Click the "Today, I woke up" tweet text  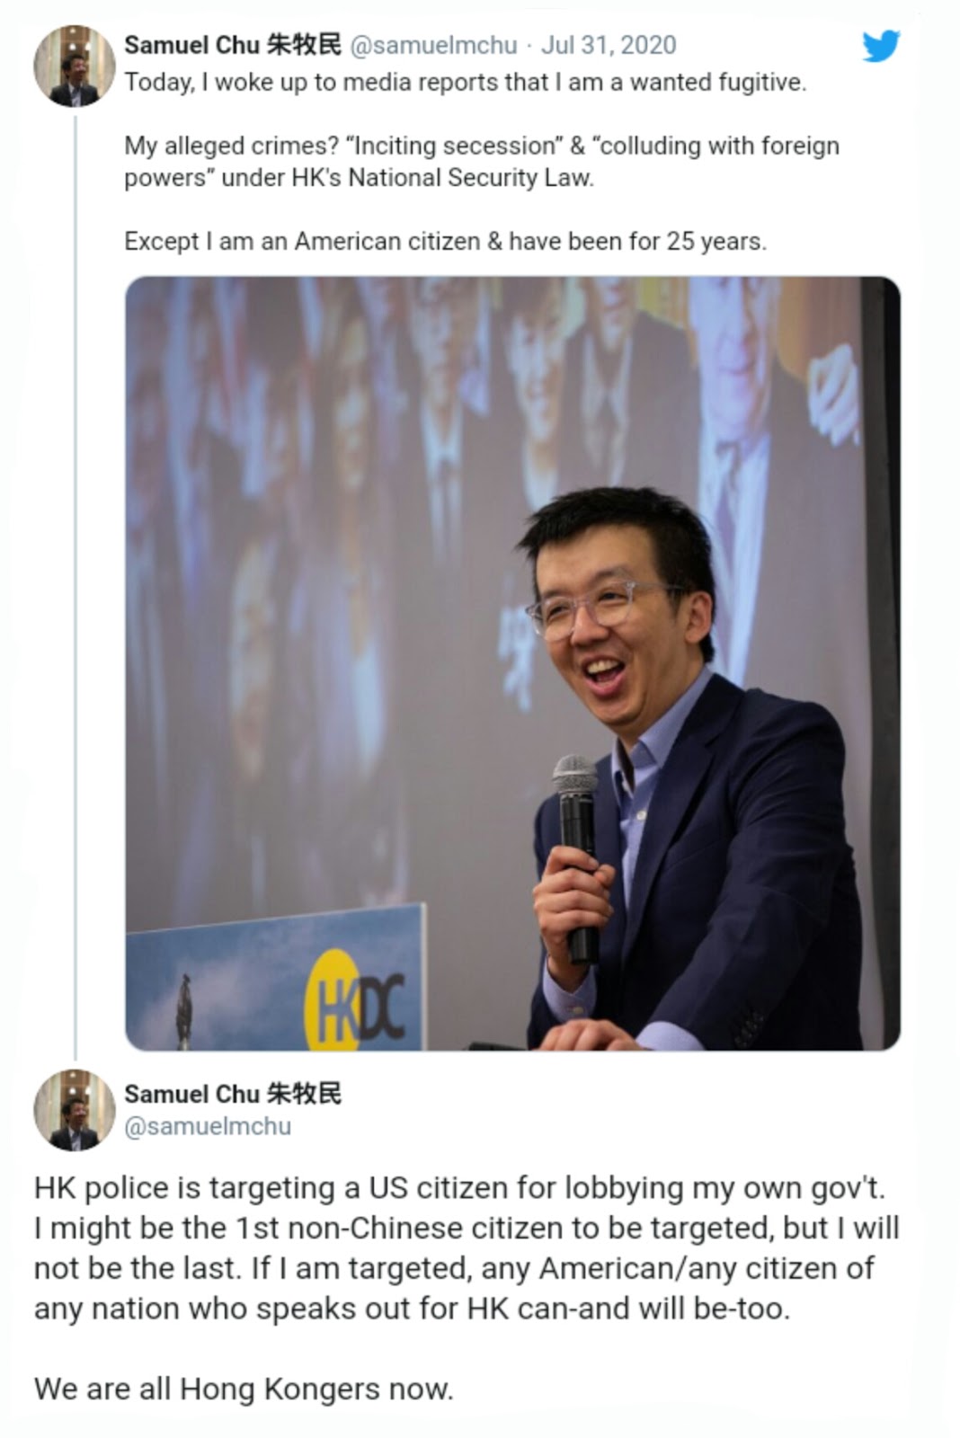[466, 83]
